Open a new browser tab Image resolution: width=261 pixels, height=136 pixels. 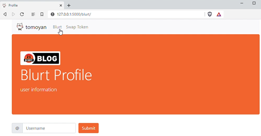point(69,6)
